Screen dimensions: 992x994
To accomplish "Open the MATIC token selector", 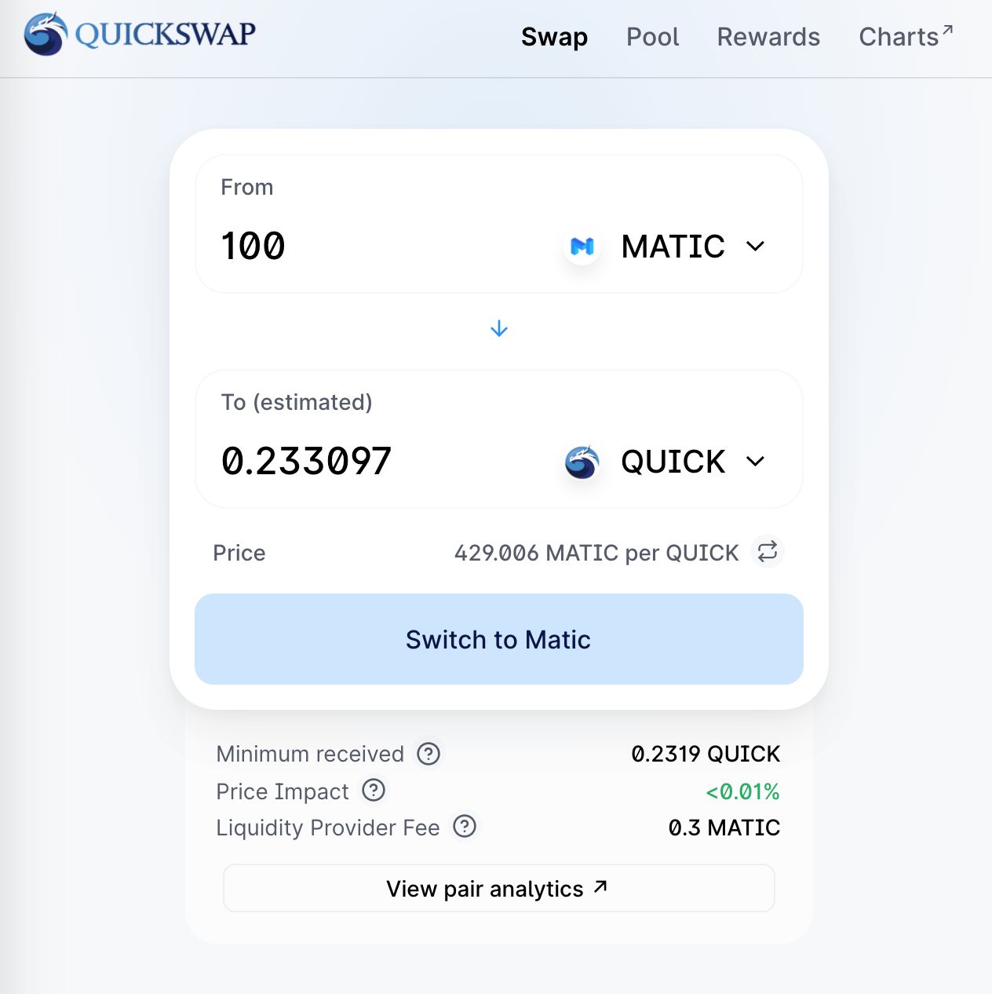I will pyautogui.click(x=673, y=247).
